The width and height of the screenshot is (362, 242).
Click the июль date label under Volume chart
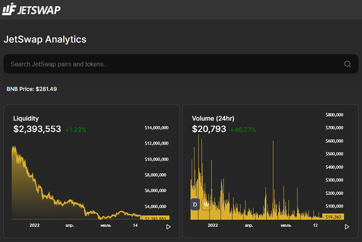click(286, 226)
